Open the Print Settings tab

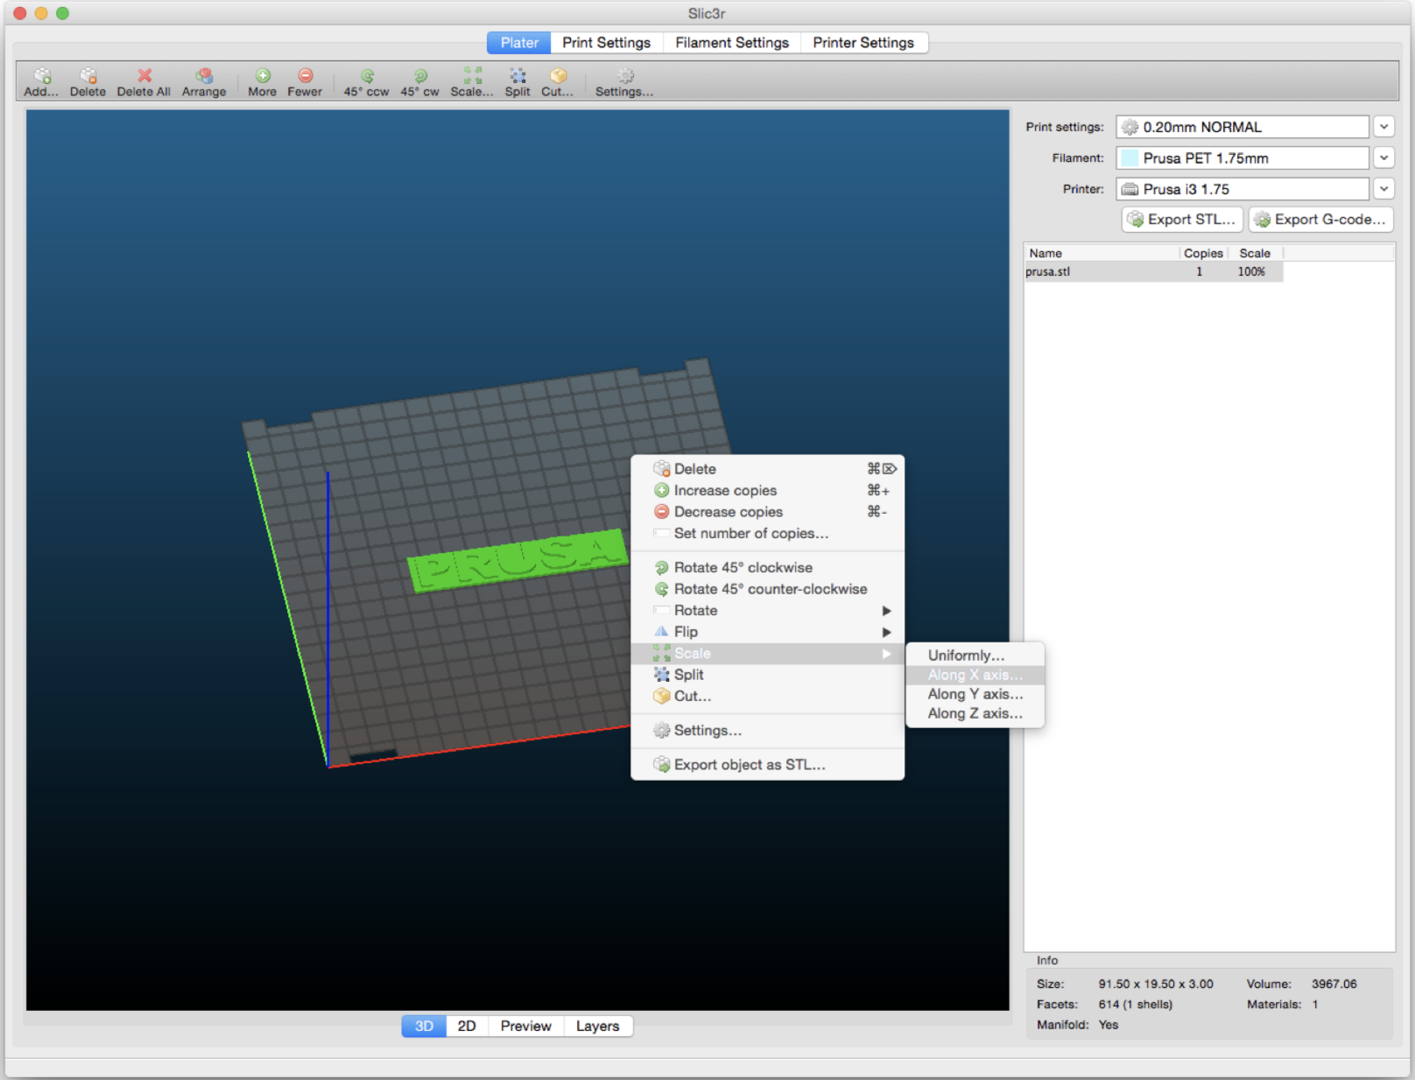click(607, 43)
